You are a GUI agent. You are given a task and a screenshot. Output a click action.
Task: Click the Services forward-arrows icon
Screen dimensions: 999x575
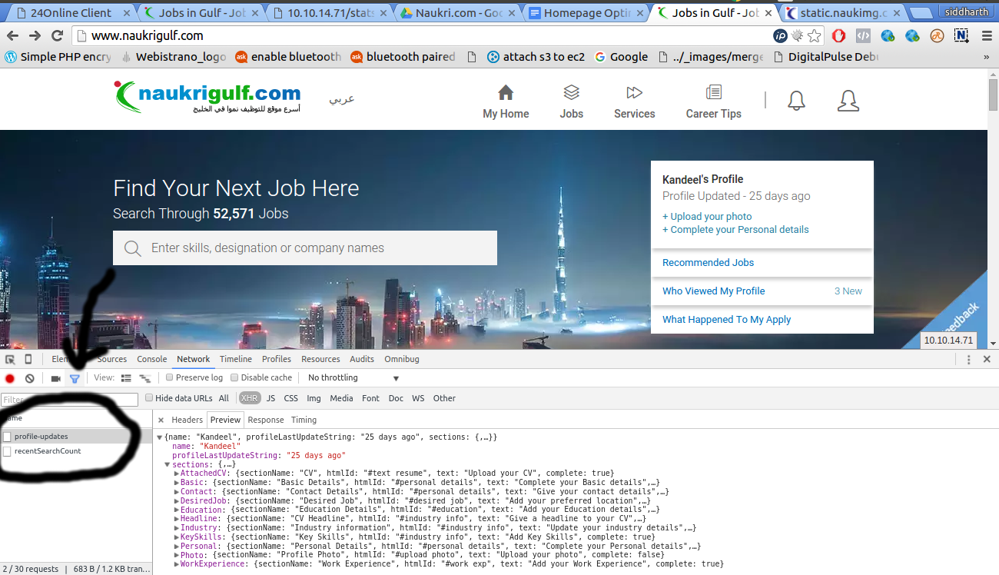634,92
